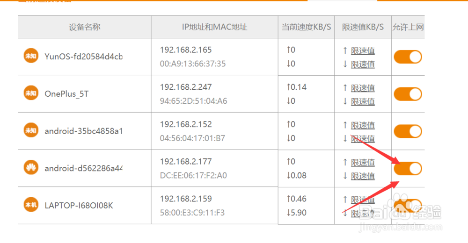Edit upload limit for android-35bc4858a1

coord(363,126)
